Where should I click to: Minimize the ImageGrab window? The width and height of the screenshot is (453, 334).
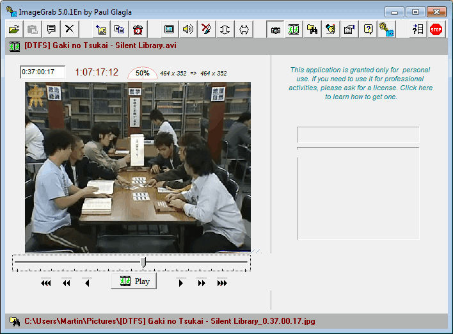click(394, 12)
